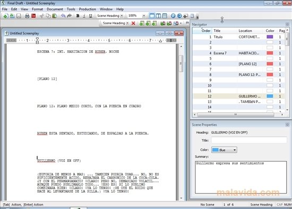292x209 pixels.
Task: Click the first green double-page icon
Action: (x=163, y=23)
